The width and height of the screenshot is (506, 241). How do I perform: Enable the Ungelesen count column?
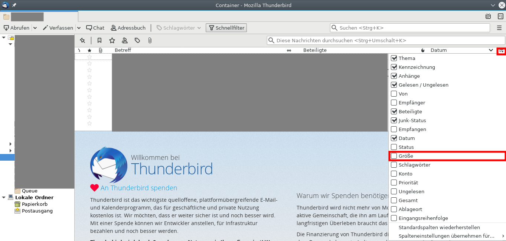point(447,191)
